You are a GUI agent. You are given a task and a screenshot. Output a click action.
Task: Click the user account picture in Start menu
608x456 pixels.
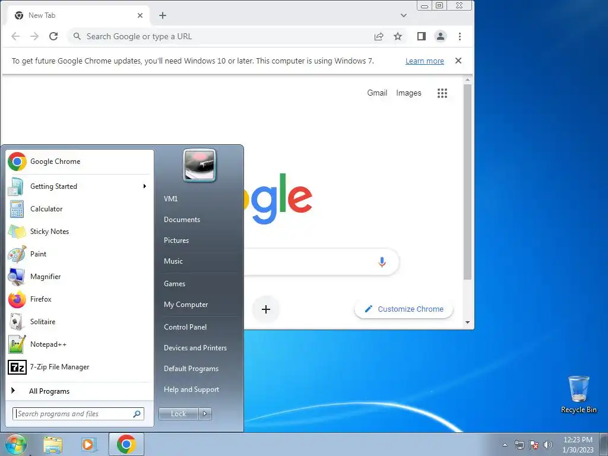click(199, 165)
